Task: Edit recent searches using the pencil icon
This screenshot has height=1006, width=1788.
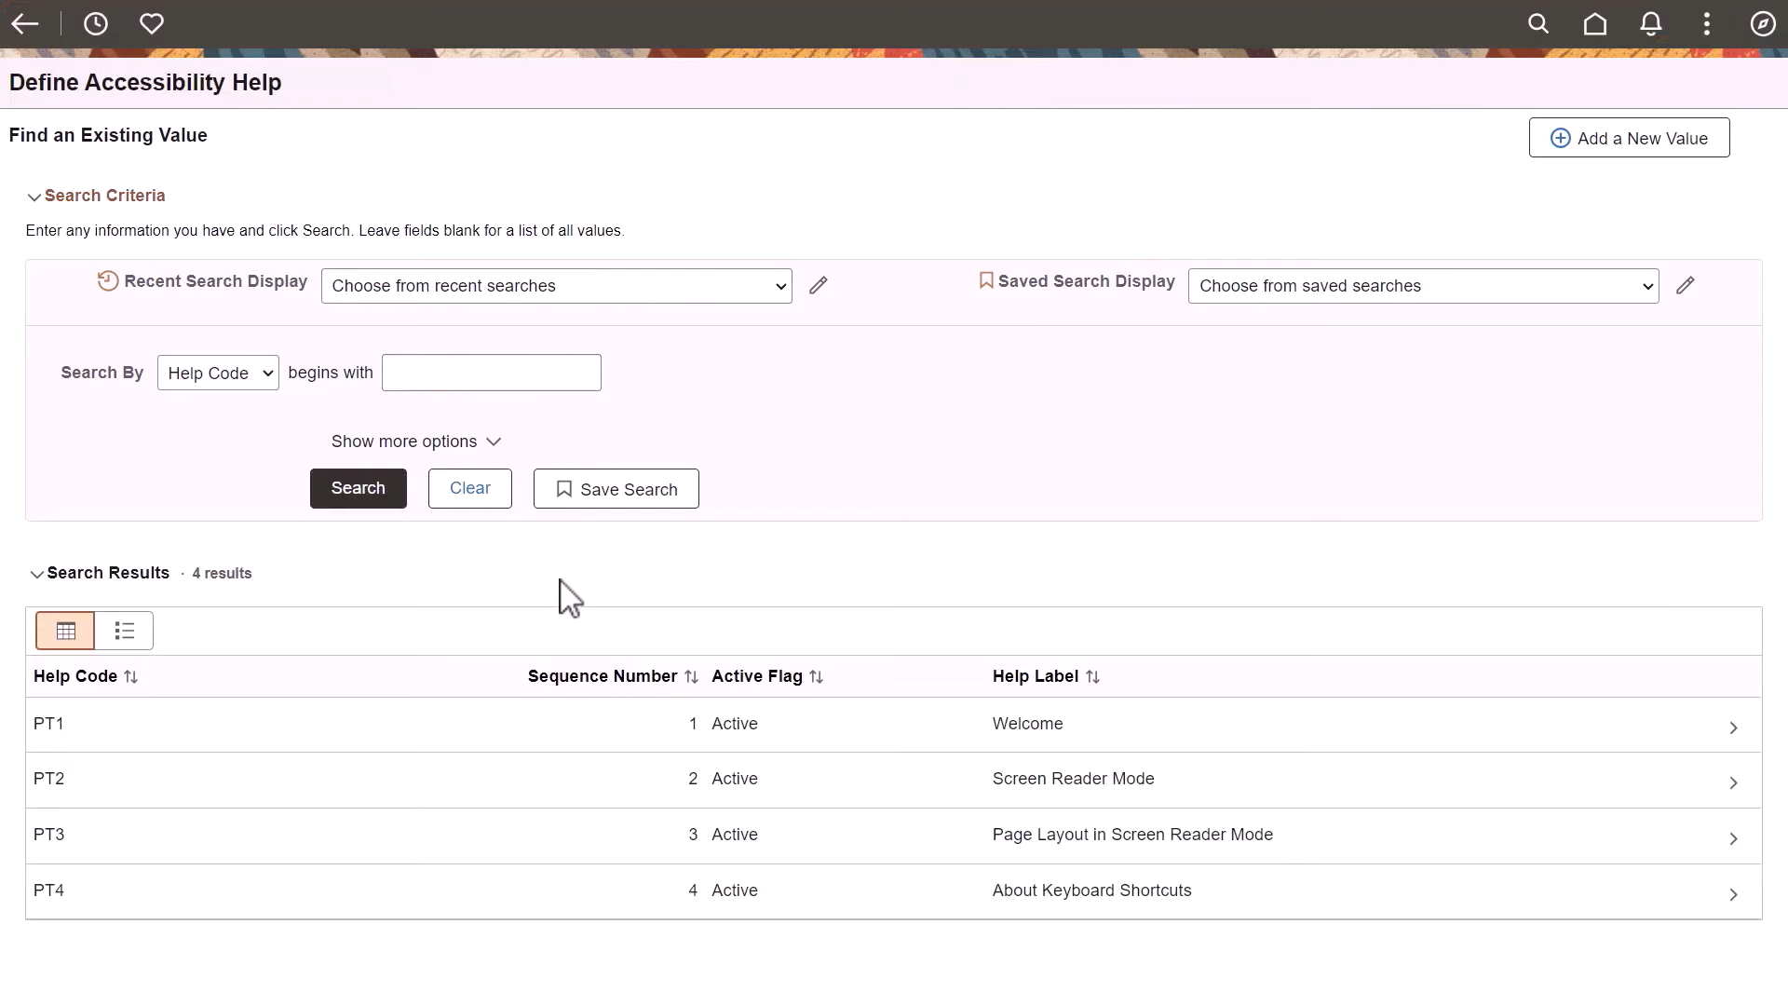Action: [819, 286]
